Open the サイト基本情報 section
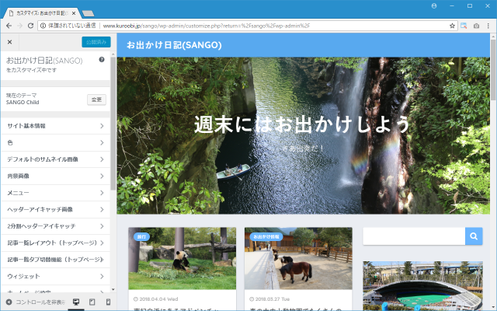The width and height of the screenshot is (497, 311). click(55, 126)
